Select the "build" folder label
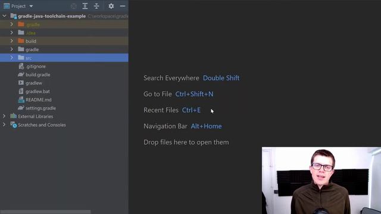381x214 pixels. [x=31, y=41]
